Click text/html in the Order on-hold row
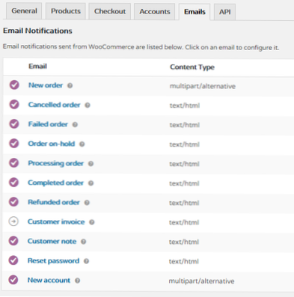 point(184,144)
